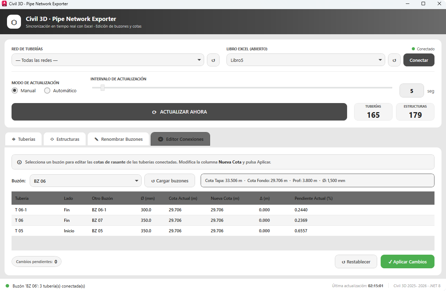Click the status message about BZ 06
The height and width of the screenshot is (291, 446).
(x=49, y=286)
